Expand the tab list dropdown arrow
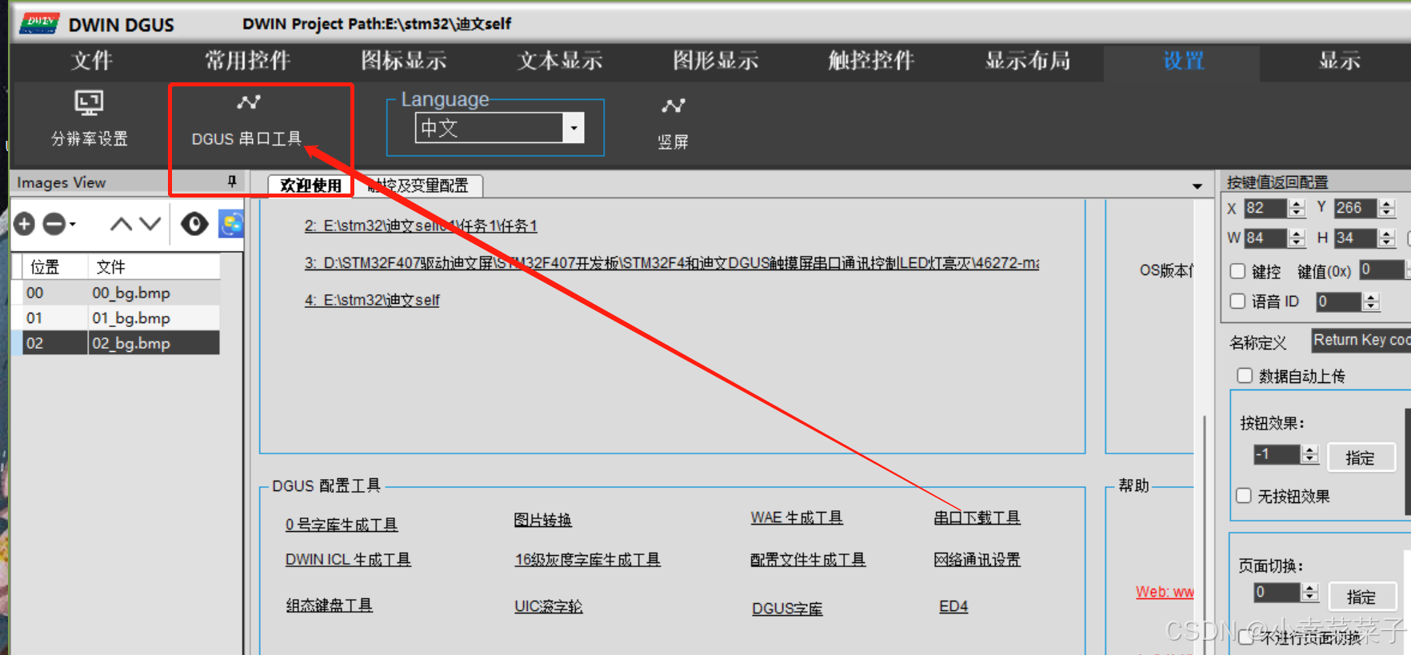Image resolution: width=1411 pixels, height=655 pixels. pos(1197,186)
